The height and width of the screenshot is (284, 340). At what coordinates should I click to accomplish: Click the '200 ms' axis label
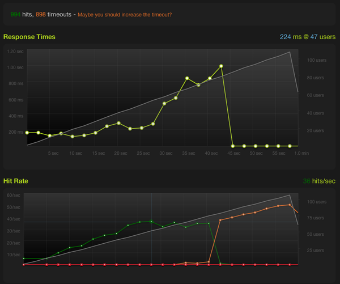point(16,132)
